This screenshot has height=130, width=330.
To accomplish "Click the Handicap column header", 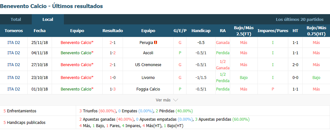I will 201,31.
